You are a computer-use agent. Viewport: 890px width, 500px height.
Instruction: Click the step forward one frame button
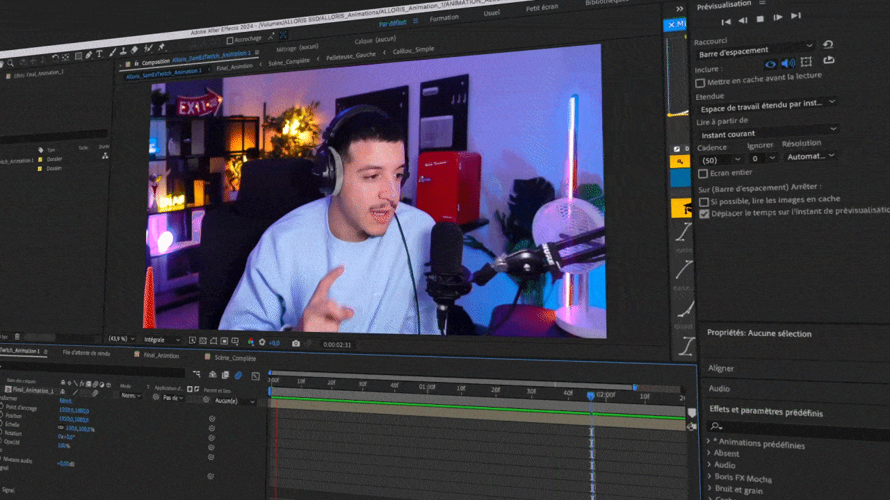(x=778, y=17)
